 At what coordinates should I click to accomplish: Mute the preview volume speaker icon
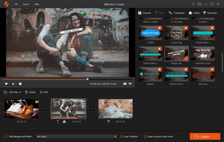[x=130, y=83]
